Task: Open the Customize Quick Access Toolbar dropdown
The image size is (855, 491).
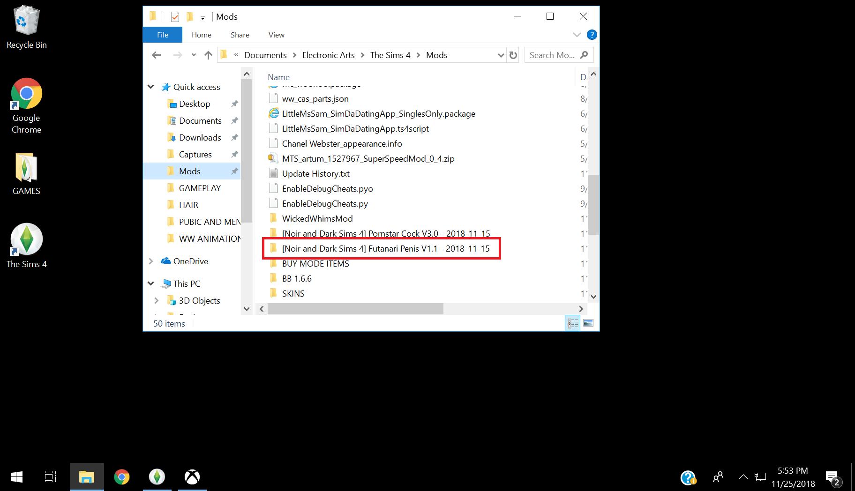Action: click(x=203, y=17)
